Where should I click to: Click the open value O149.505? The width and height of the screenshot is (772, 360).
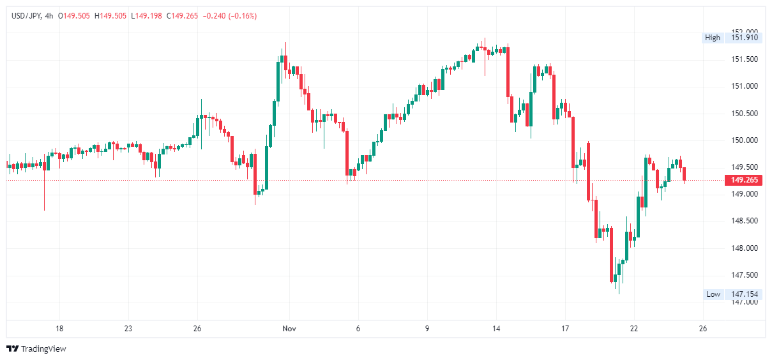(x=75, y=16)
